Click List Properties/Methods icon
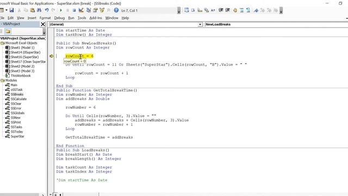 (187, 10)
